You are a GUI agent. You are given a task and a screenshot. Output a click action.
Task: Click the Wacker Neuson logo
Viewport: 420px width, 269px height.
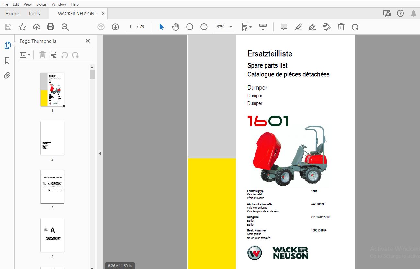coord(278,253)
